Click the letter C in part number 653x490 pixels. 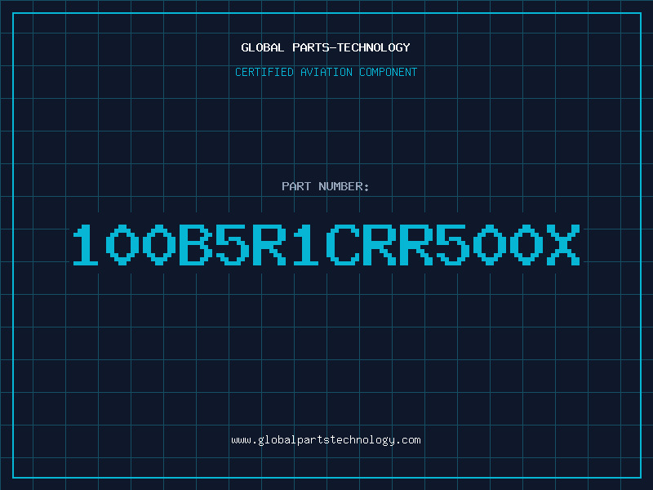coord(342,245)
